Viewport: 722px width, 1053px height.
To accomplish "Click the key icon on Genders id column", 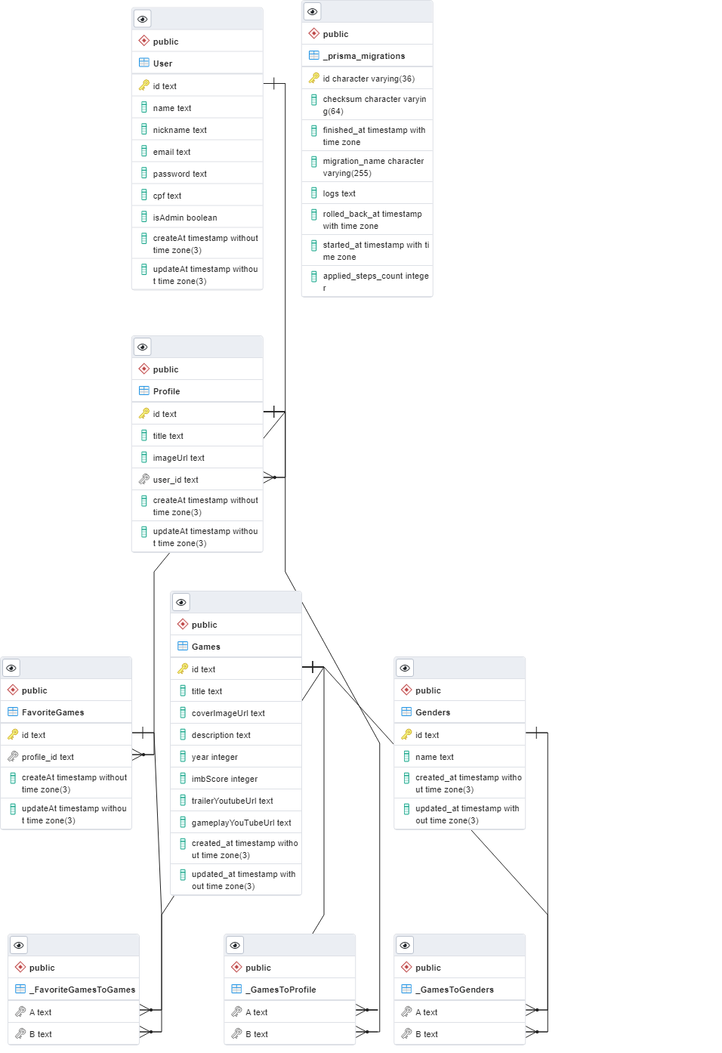I will coord(407,733).
